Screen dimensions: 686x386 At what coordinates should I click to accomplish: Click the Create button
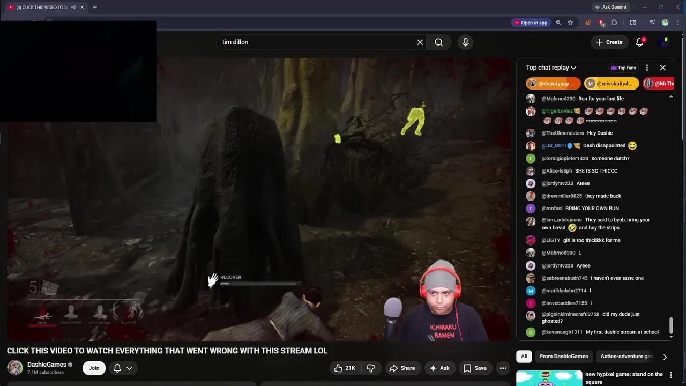click(x=610, y=42)
